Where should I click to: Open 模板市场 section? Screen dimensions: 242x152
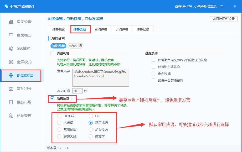[x=22, y=102]
